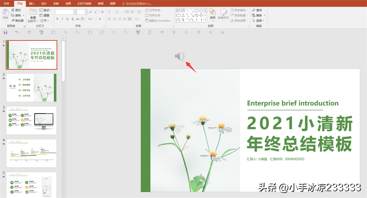The image size is (367, 198).
Task: Toggle Italic text formatting
Action: click(x=62, y=19)
